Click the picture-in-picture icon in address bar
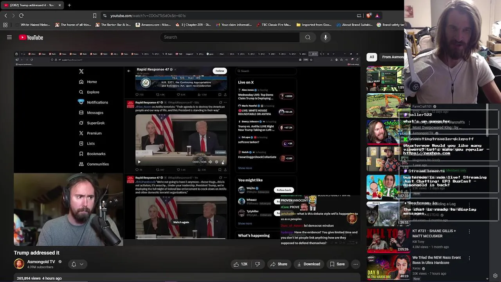Viewport: 501px width, 282px height. [359, 16]
